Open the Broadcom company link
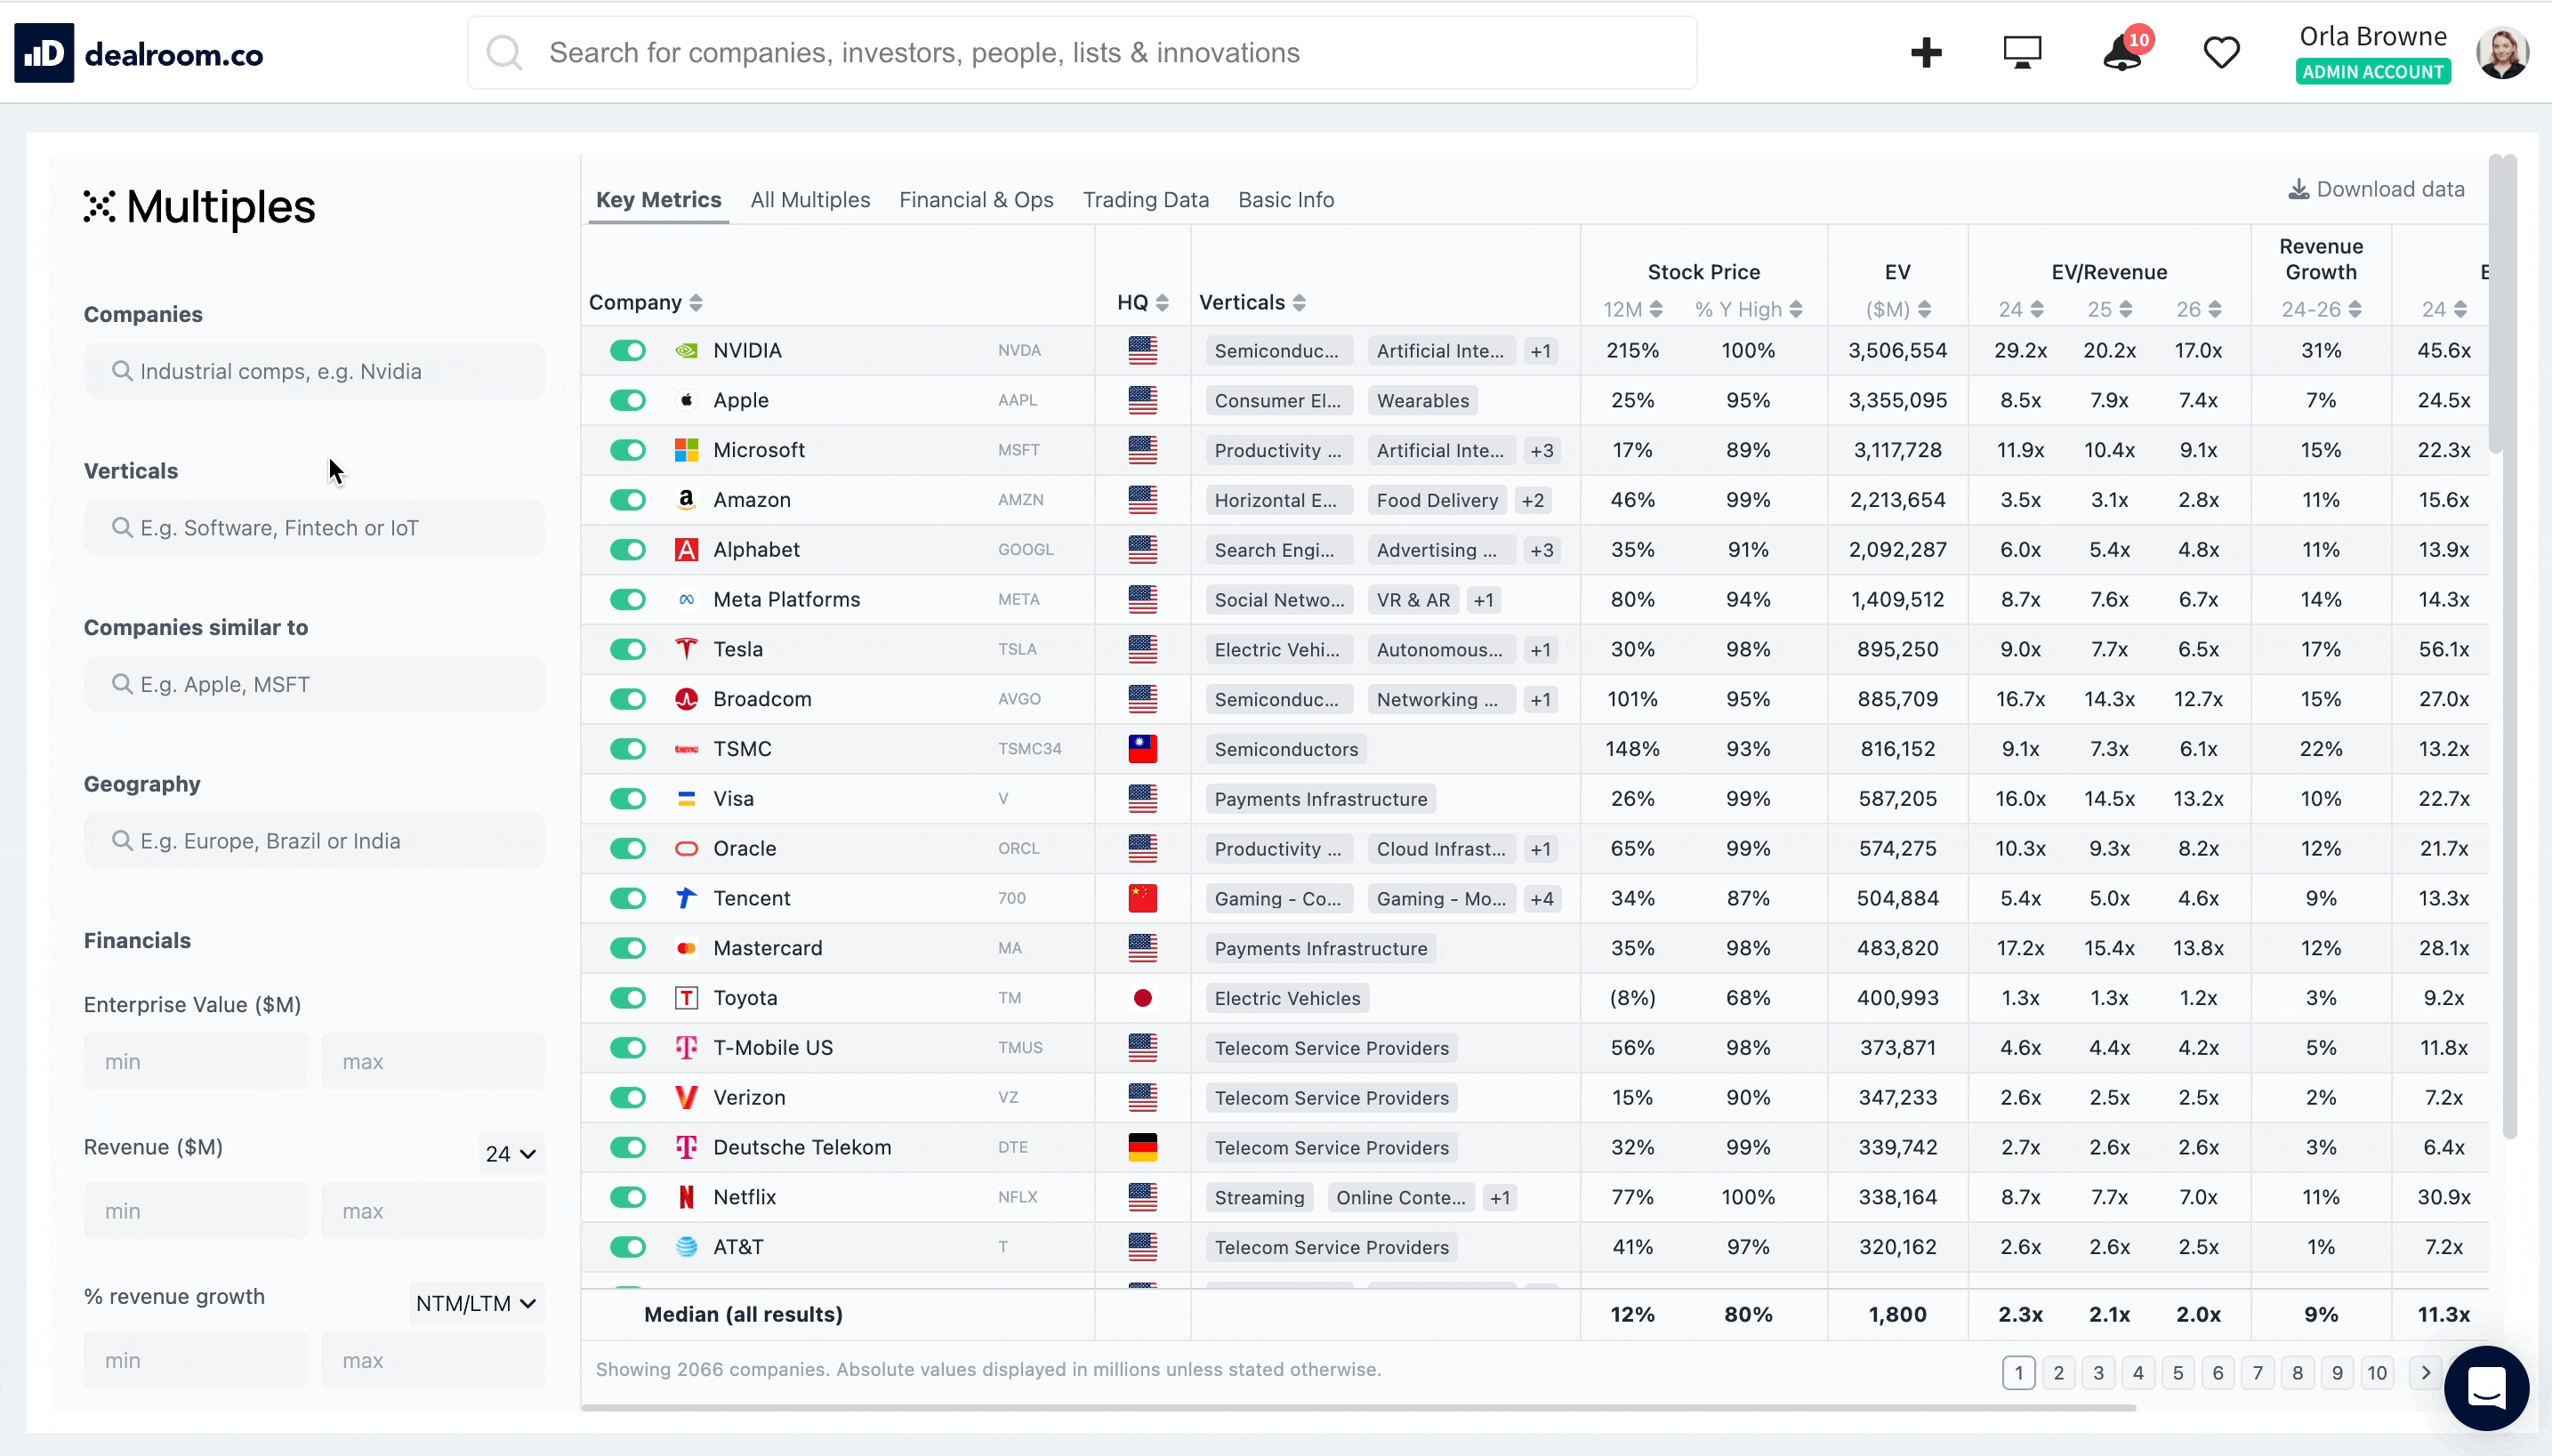Viewport: 2552px width, 1456px height. (762, 699)
